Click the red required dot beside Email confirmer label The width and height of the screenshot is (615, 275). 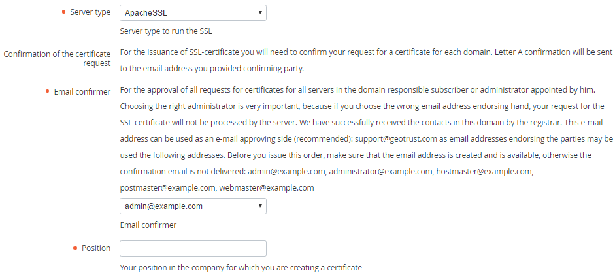tap(48, 91)
